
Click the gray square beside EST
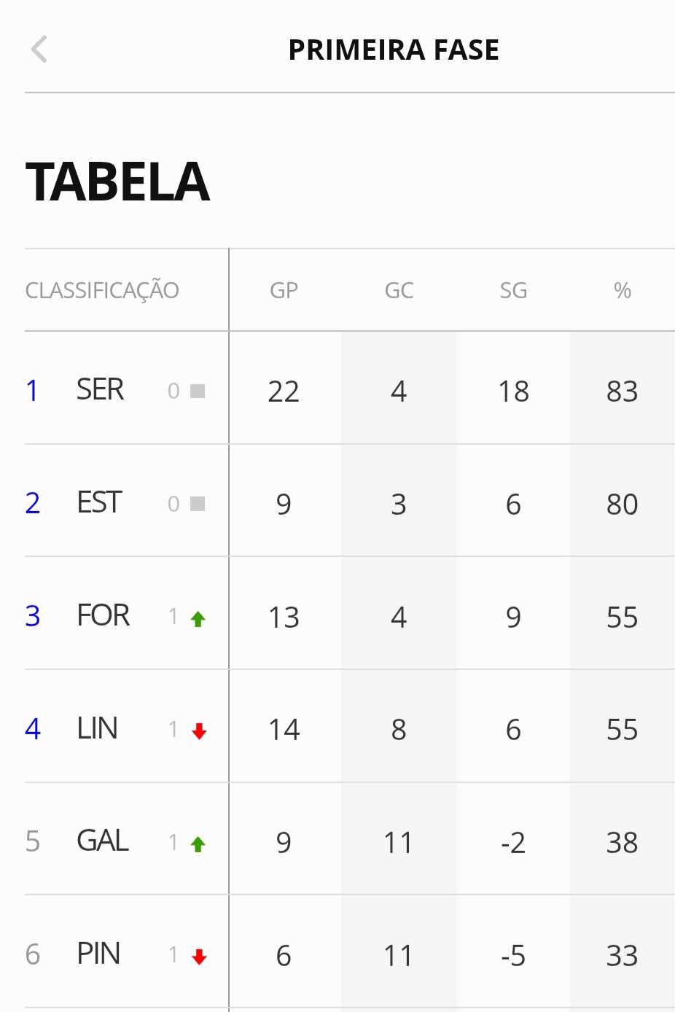pos(198,504)
